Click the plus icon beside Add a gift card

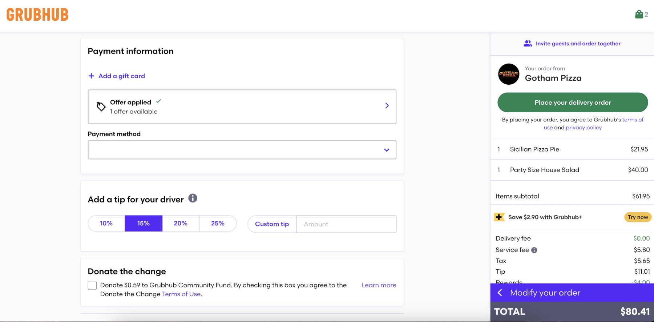(x=91, y=76)
